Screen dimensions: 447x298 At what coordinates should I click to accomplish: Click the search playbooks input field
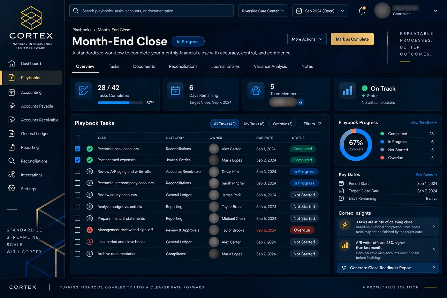pos(151,11)
